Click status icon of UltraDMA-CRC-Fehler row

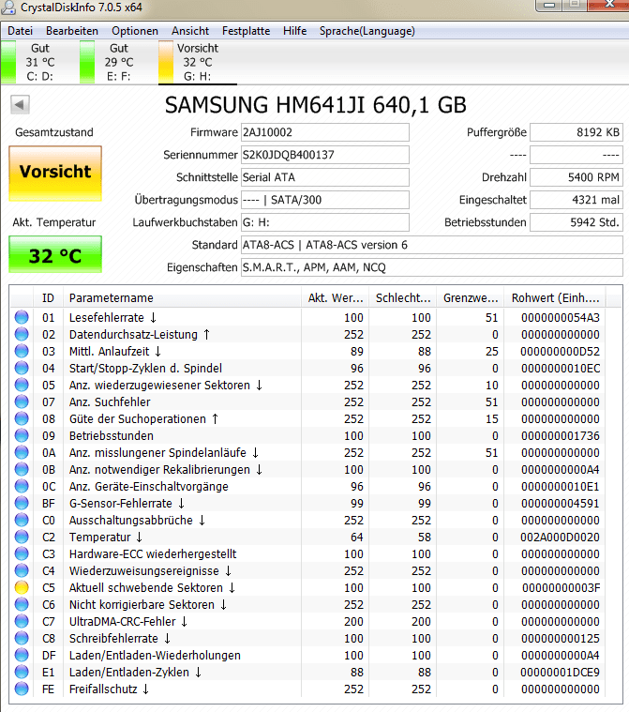point(22,621)
